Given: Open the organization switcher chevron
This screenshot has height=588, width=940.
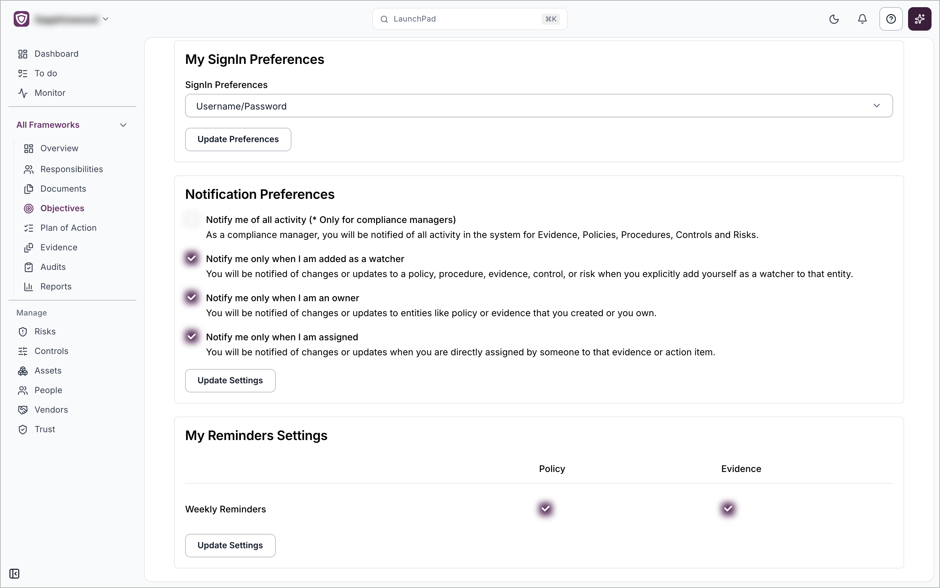Looking at the screenshot, I should coord(105,19).
